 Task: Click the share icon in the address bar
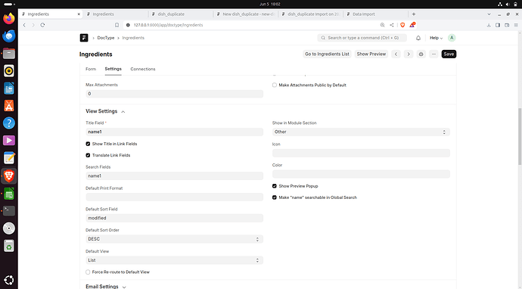coord(392,25)
